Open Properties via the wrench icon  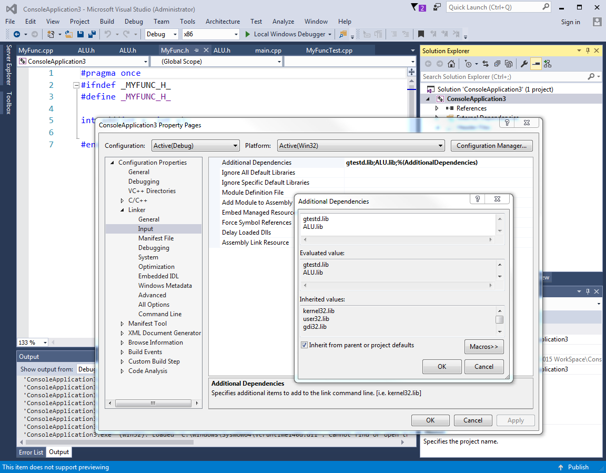524,64
